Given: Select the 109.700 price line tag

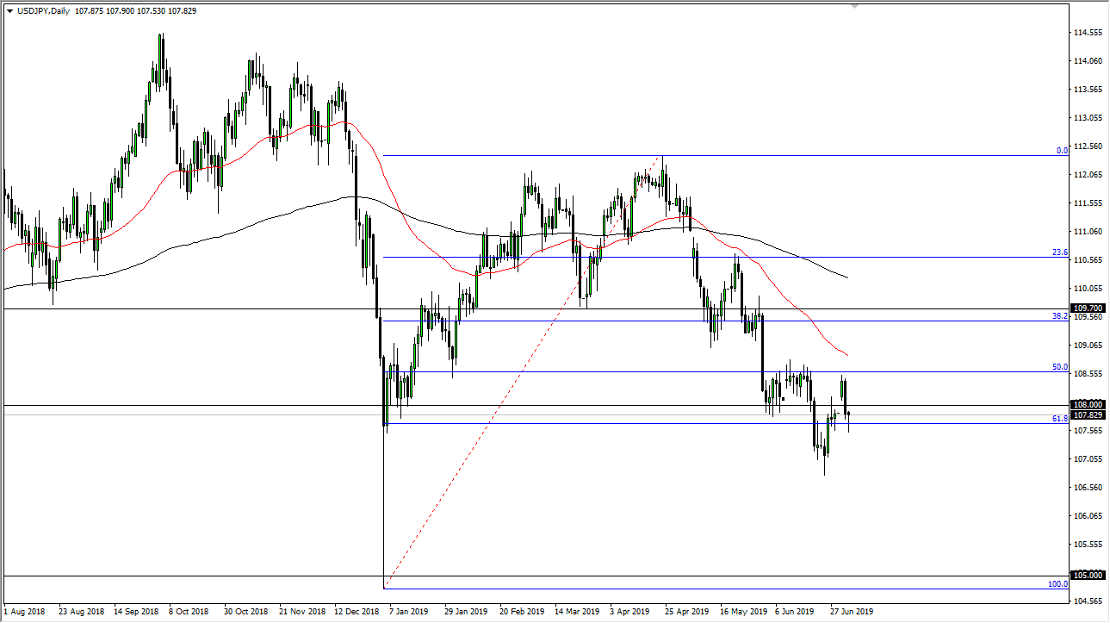Looking at the screenshot, I should 1088,308.
